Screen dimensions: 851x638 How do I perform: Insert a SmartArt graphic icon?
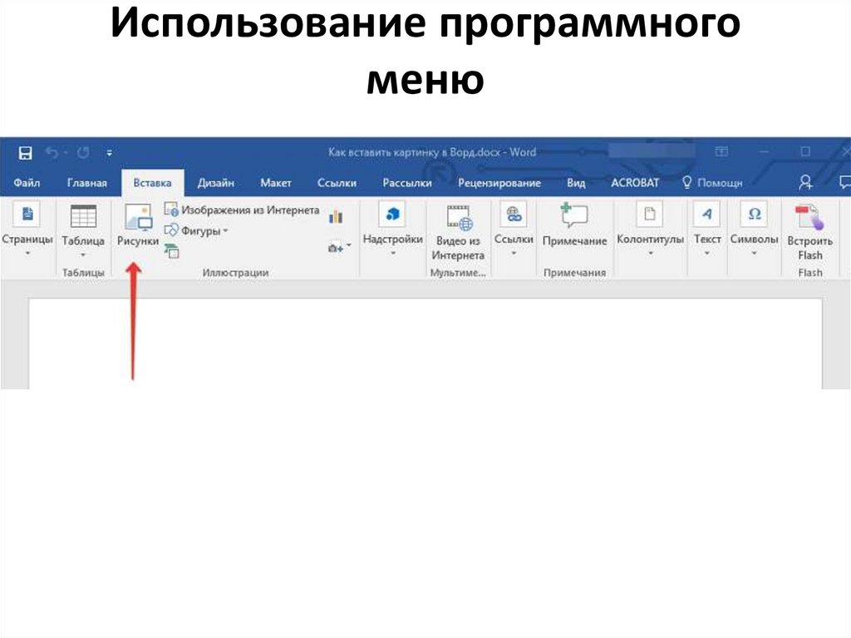point(170,250)
